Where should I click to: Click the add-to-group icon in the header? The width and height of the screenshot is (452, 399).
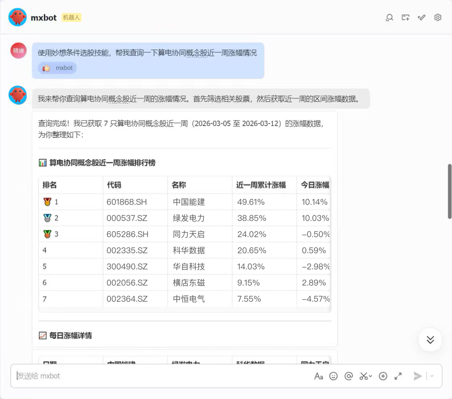tap(405, 18)
